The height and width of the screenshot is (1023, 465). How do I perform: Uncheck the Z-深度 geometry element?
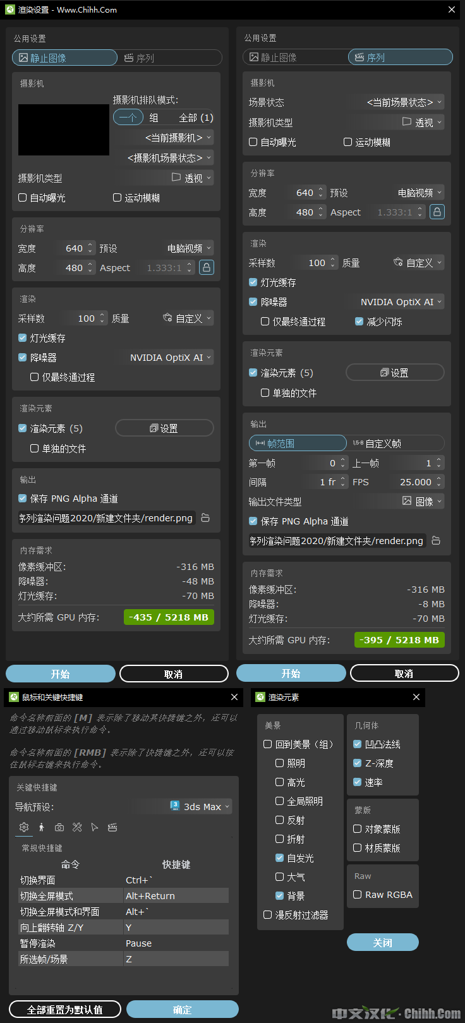[358, 763]
